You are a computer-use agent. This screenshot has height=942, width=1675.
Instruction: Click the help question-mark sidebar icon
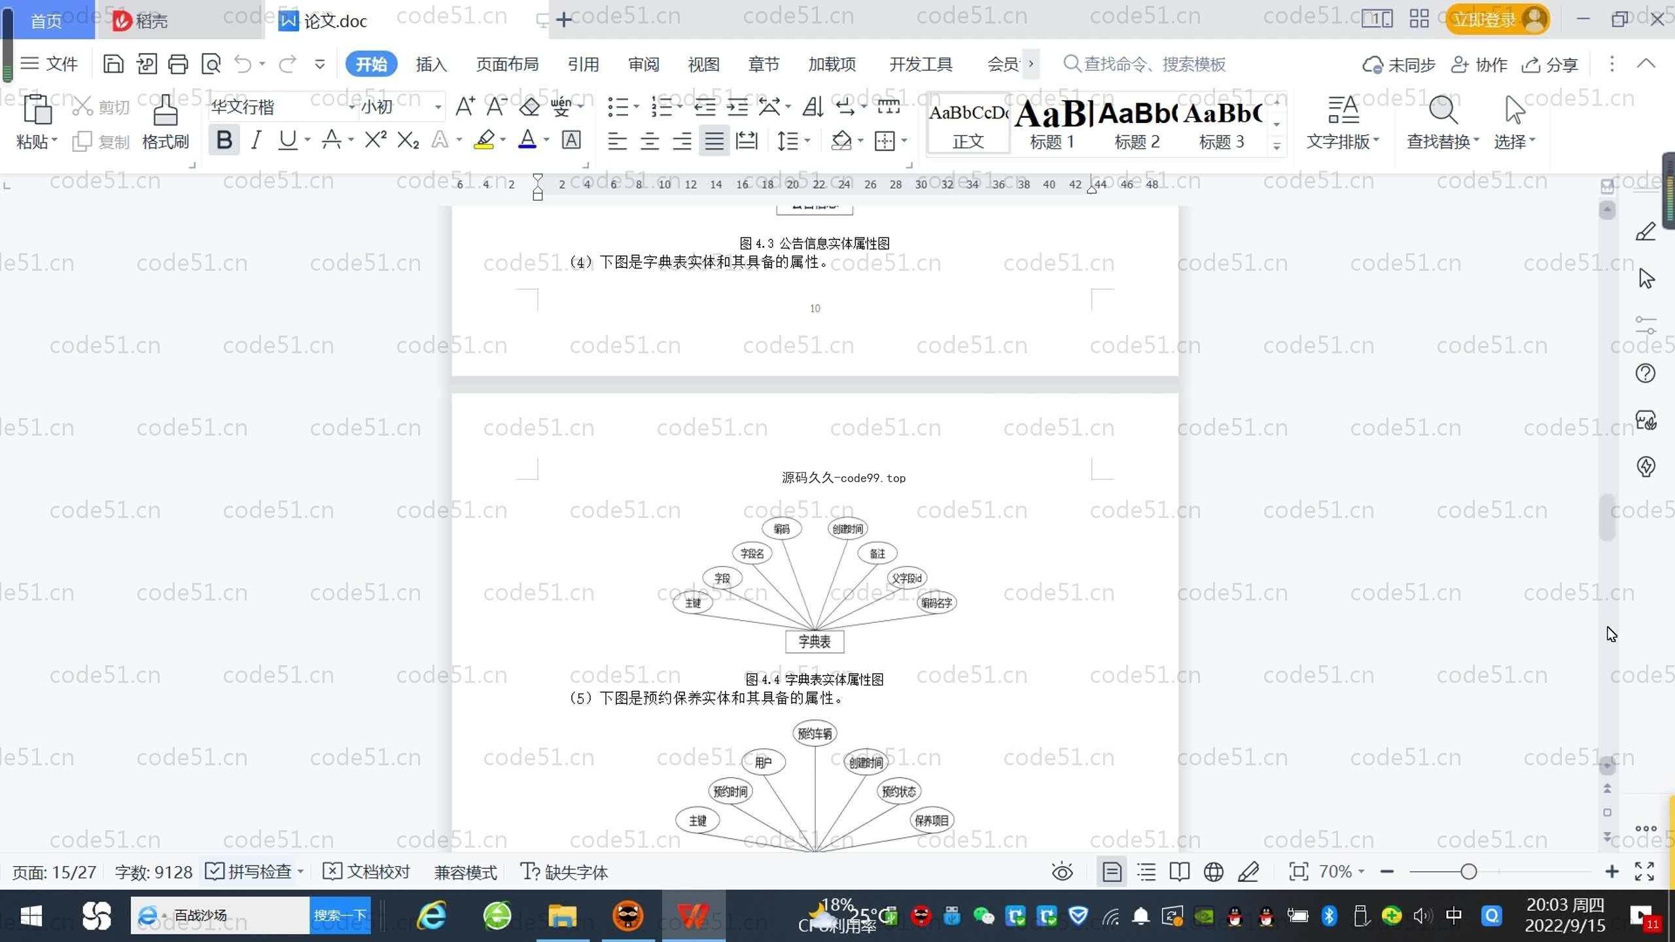[1646, 373]
